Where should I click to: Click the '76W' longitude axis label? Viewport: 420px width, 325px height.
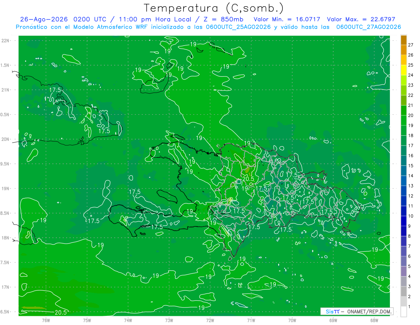(x=46, y=320)
